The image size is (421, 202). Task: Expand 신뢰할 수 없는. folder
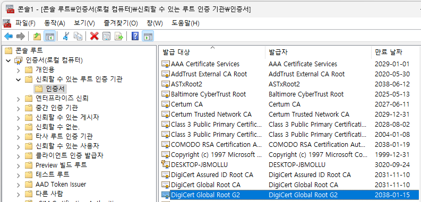tap(18, 128)
